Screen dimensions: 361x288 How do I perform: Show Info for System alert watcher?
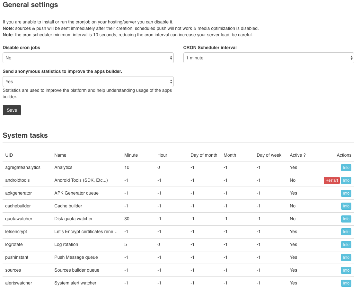tap(346, 283)
